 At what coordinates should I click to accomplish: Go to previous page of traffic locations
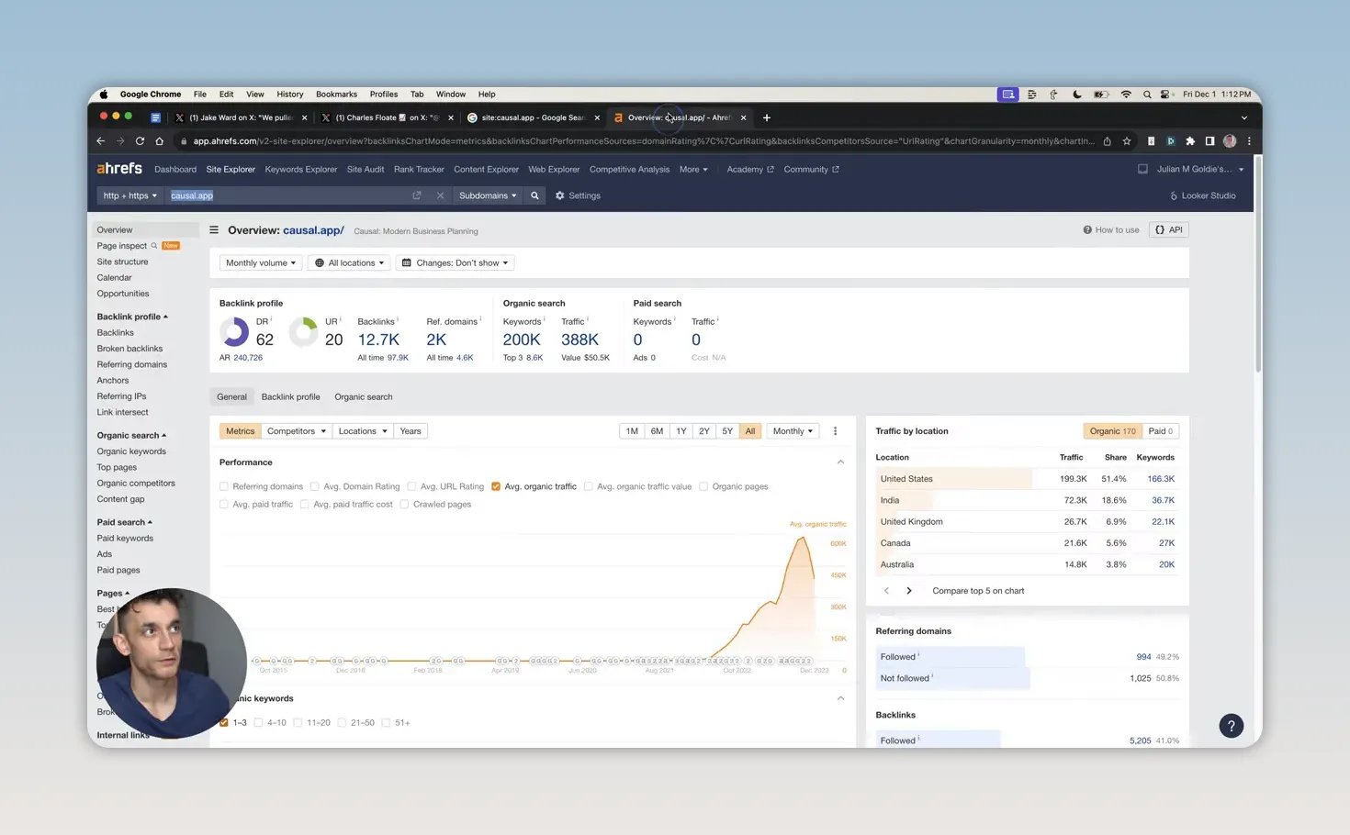pyautogui.click(x=886, y=591)
